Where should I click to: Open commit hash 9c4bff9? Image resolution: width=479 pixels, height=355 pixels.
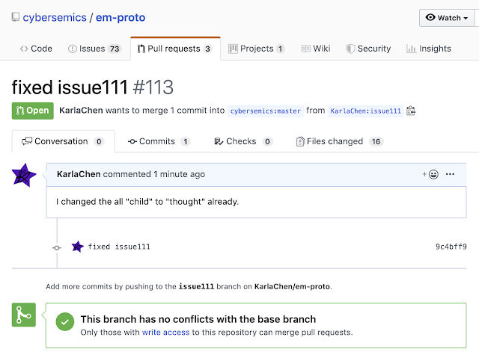451,247
